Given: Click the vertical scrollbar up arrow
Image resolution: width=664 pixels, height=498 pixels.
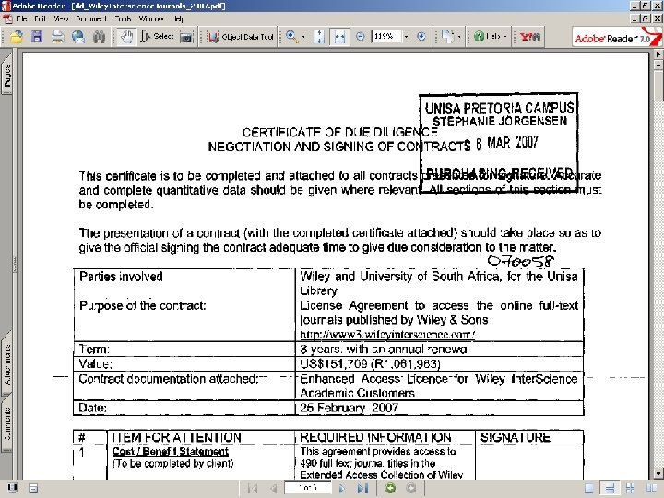Looking at the screenshot, I should pyautogui.click(x=658, y=54).
